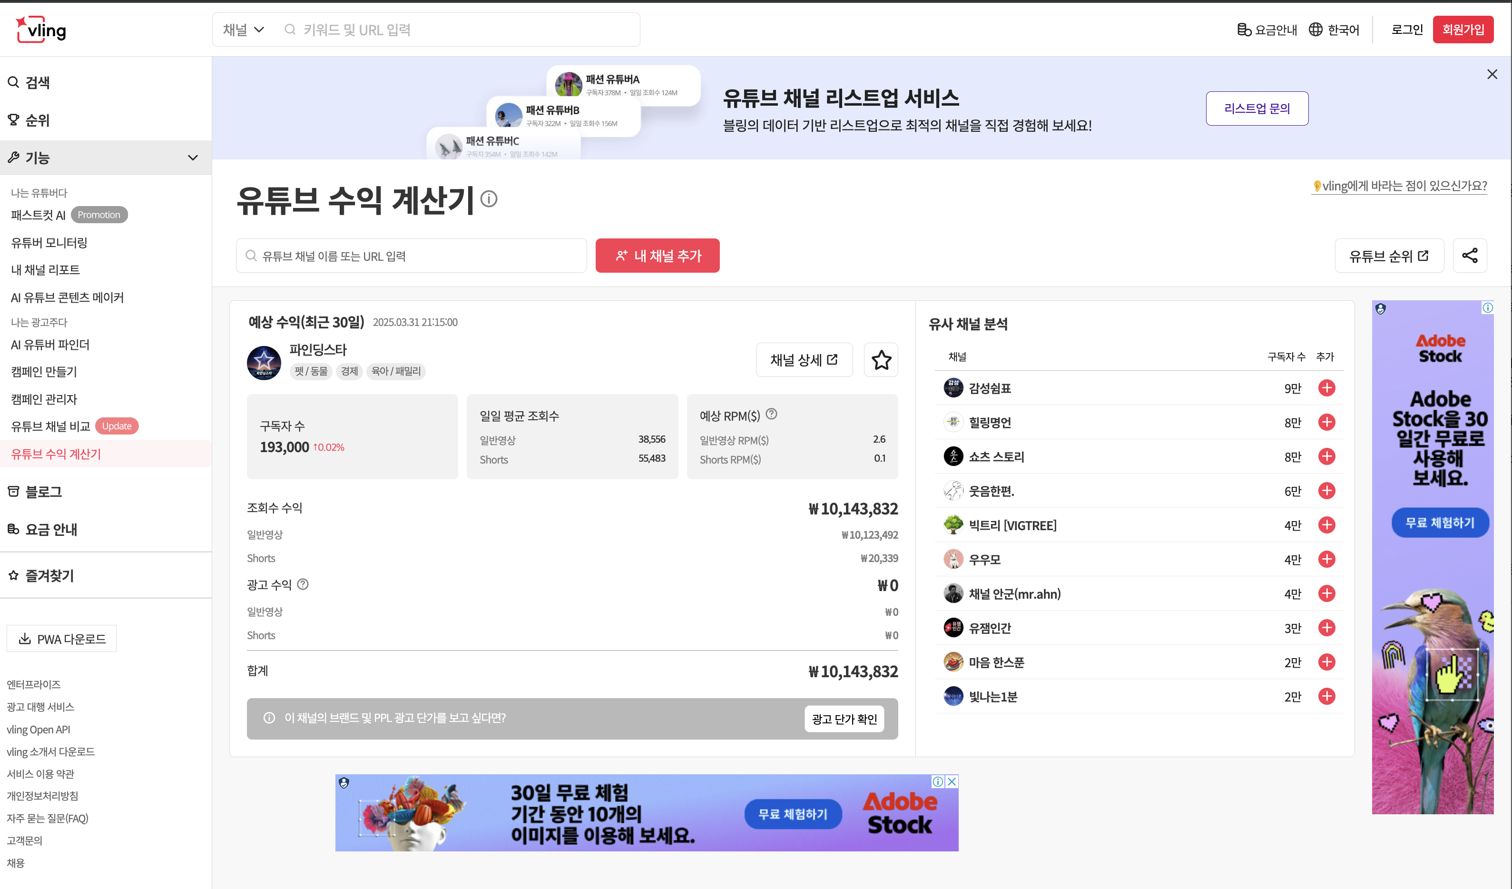Click the 광고 단가 확인 button
Image resolution: width=1512 pixels, height=889 pixels.
click(x=844, y=719)
